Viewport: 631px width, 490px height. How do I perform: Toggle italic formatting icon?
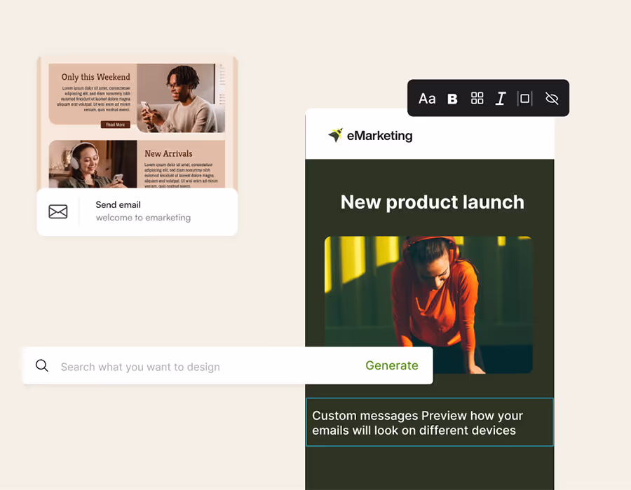pos(501,99)
